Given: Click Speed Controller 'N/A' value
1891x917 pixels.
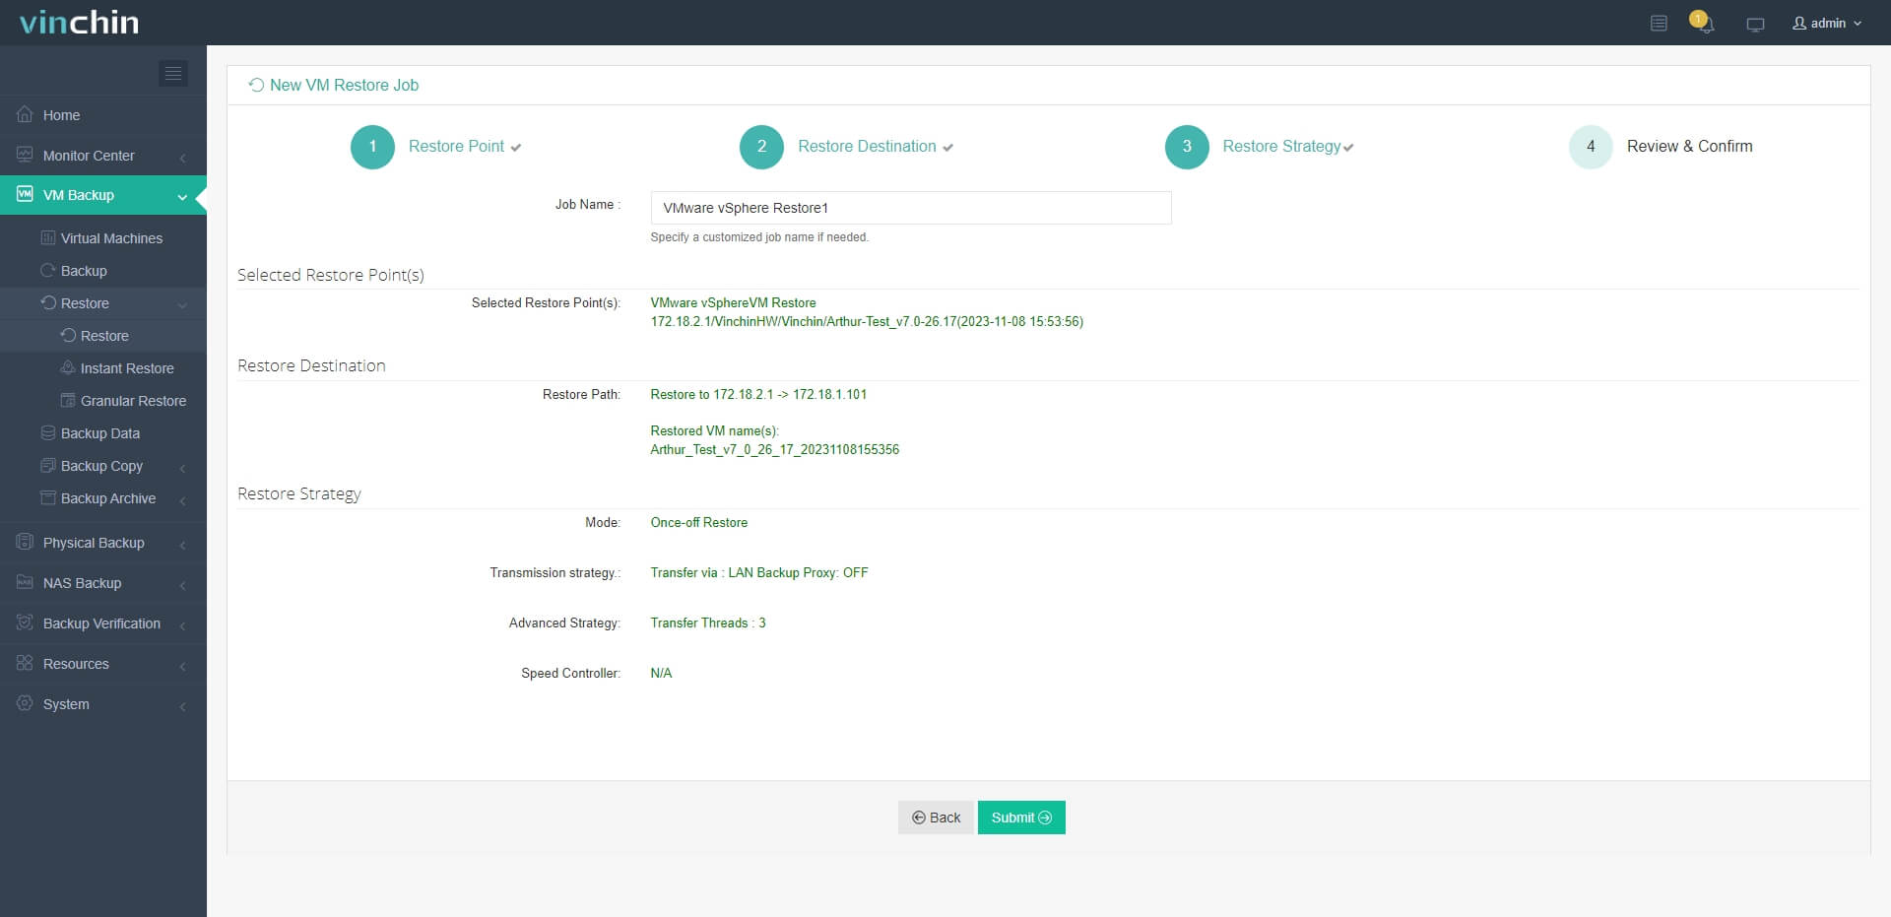Looking at the screenshot, I should pos(661,673).
